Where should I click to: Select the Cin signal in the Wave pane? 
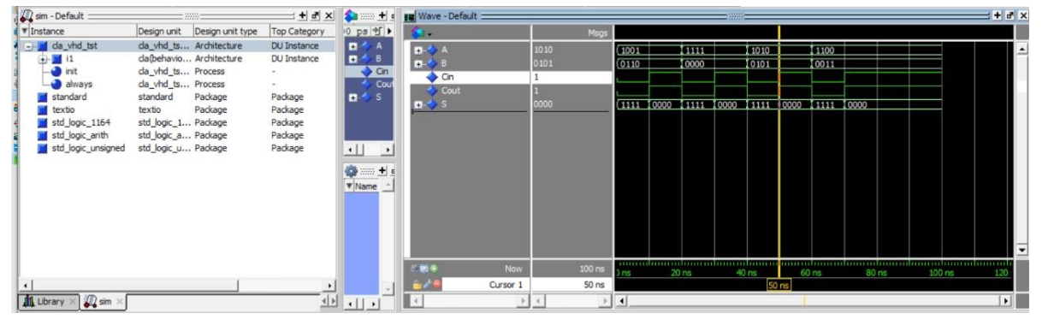pos(447,77)
